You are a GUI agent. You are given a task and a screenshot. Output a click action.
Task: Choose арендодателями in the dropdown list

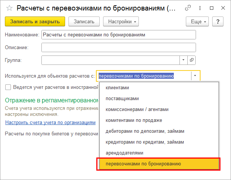(125, 153)
